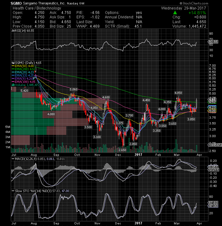Click the 5.060 peak price annotation
Viewport: 222px width, 226px height.
coord(74,90)
